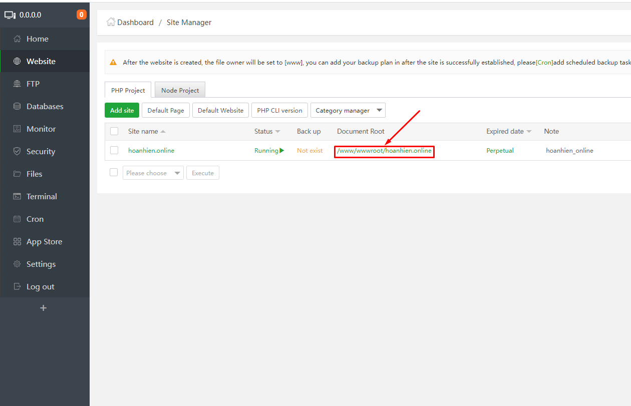
Task: Click the Terminal console icon
Action: point(17,196)
